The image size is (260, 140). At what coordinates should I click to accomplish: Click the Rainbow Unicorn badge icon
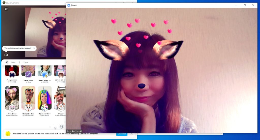tap(45, 108)
